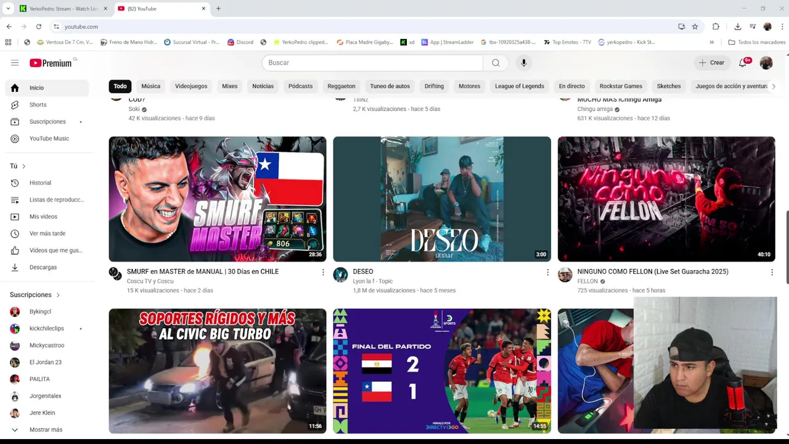Select the League of Legends chip

(520, 86)
